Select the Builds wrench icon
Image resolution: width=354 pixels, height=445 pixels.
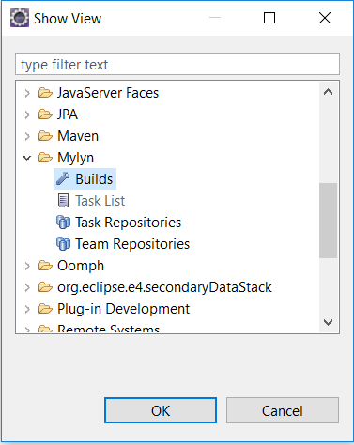(x=63, y=179)
